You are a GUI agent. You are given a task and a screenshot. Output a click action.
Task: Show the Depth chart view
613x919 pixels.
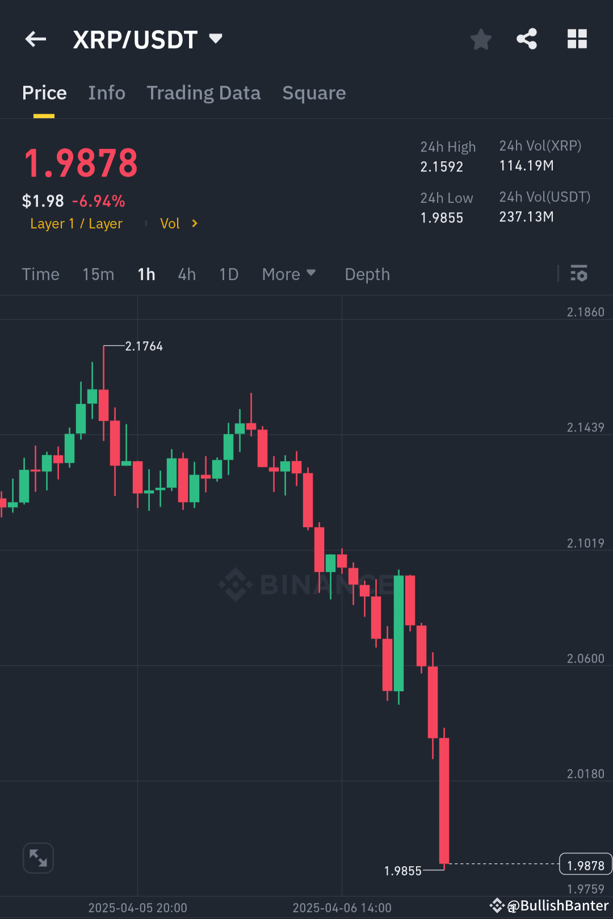coord(367,274)
